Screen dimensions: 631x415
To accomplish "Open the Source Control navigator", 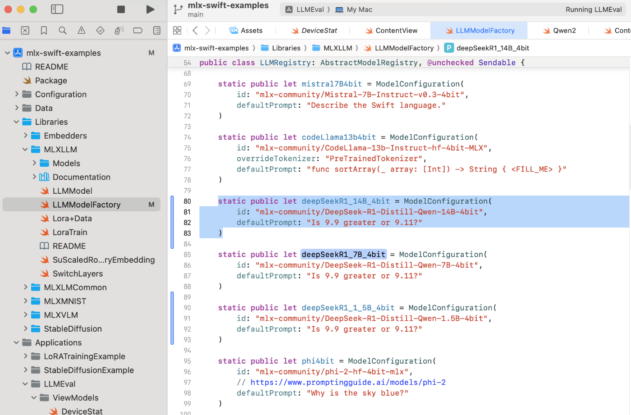I will click(25, 30).
